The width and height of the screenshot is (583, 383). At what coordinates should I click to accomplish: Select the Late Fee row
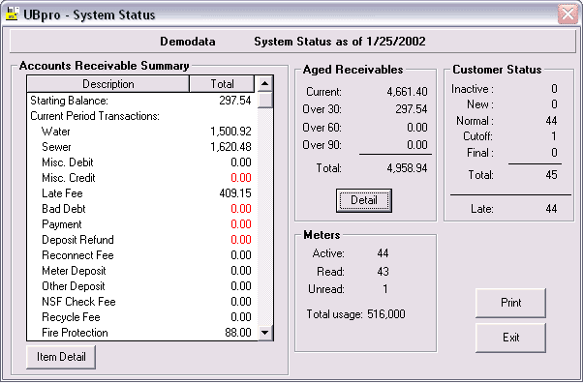141,193
